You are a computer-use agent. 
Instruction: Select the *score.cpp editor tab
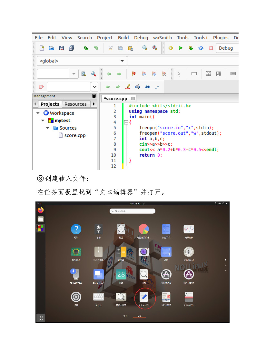[115, 99]
